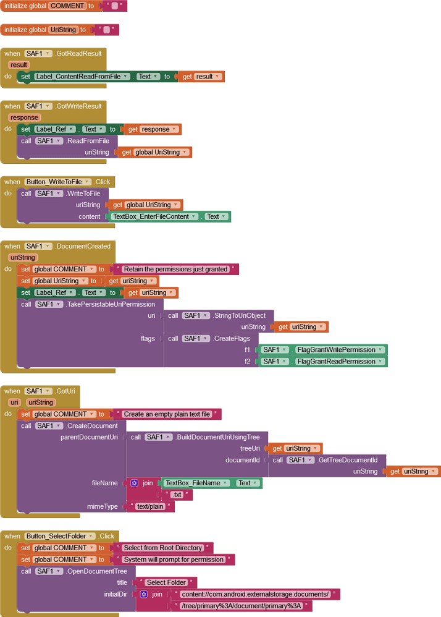The image size is (441, 617).
Task: Open the Button_WriteToFile component dropdown
Action: click(58, 182)
